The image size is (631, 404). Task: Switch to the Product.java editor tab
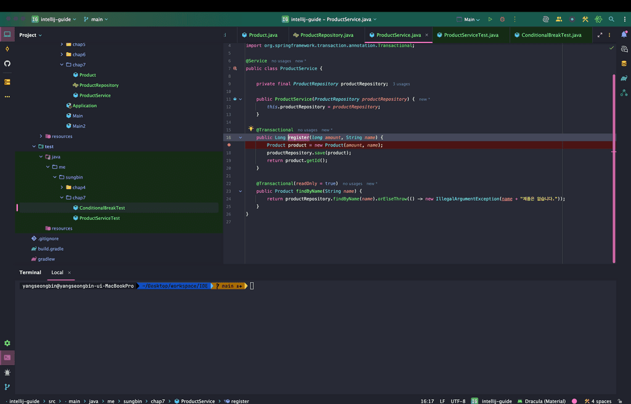pyautogui.click(x=263, y=35)
